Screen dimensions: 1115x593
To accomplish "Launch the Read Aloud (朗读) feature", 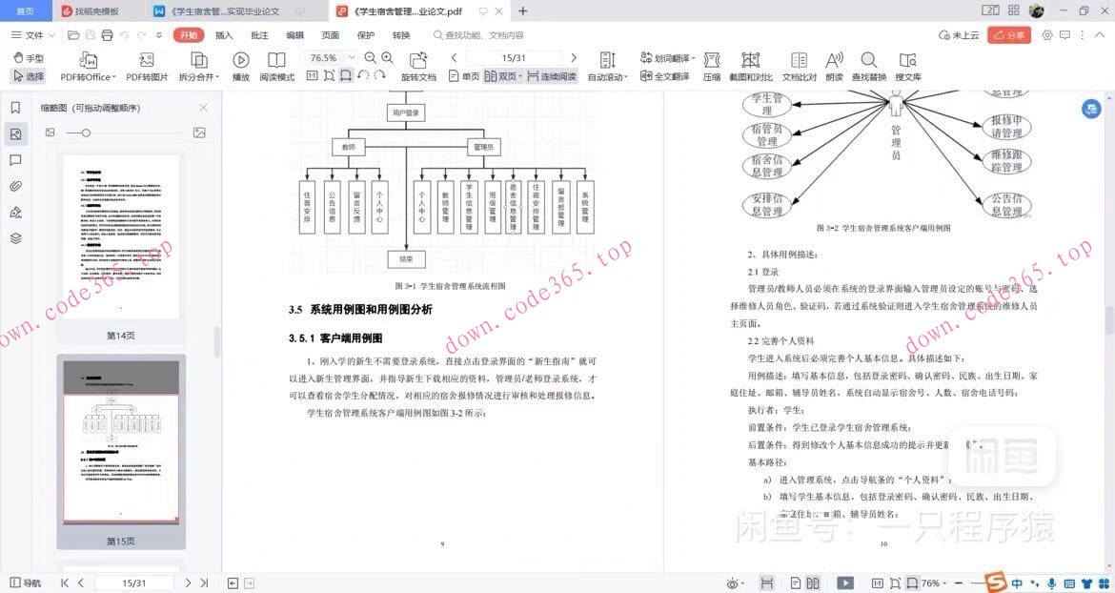I will pyautogui.click(x=835, y=67).
